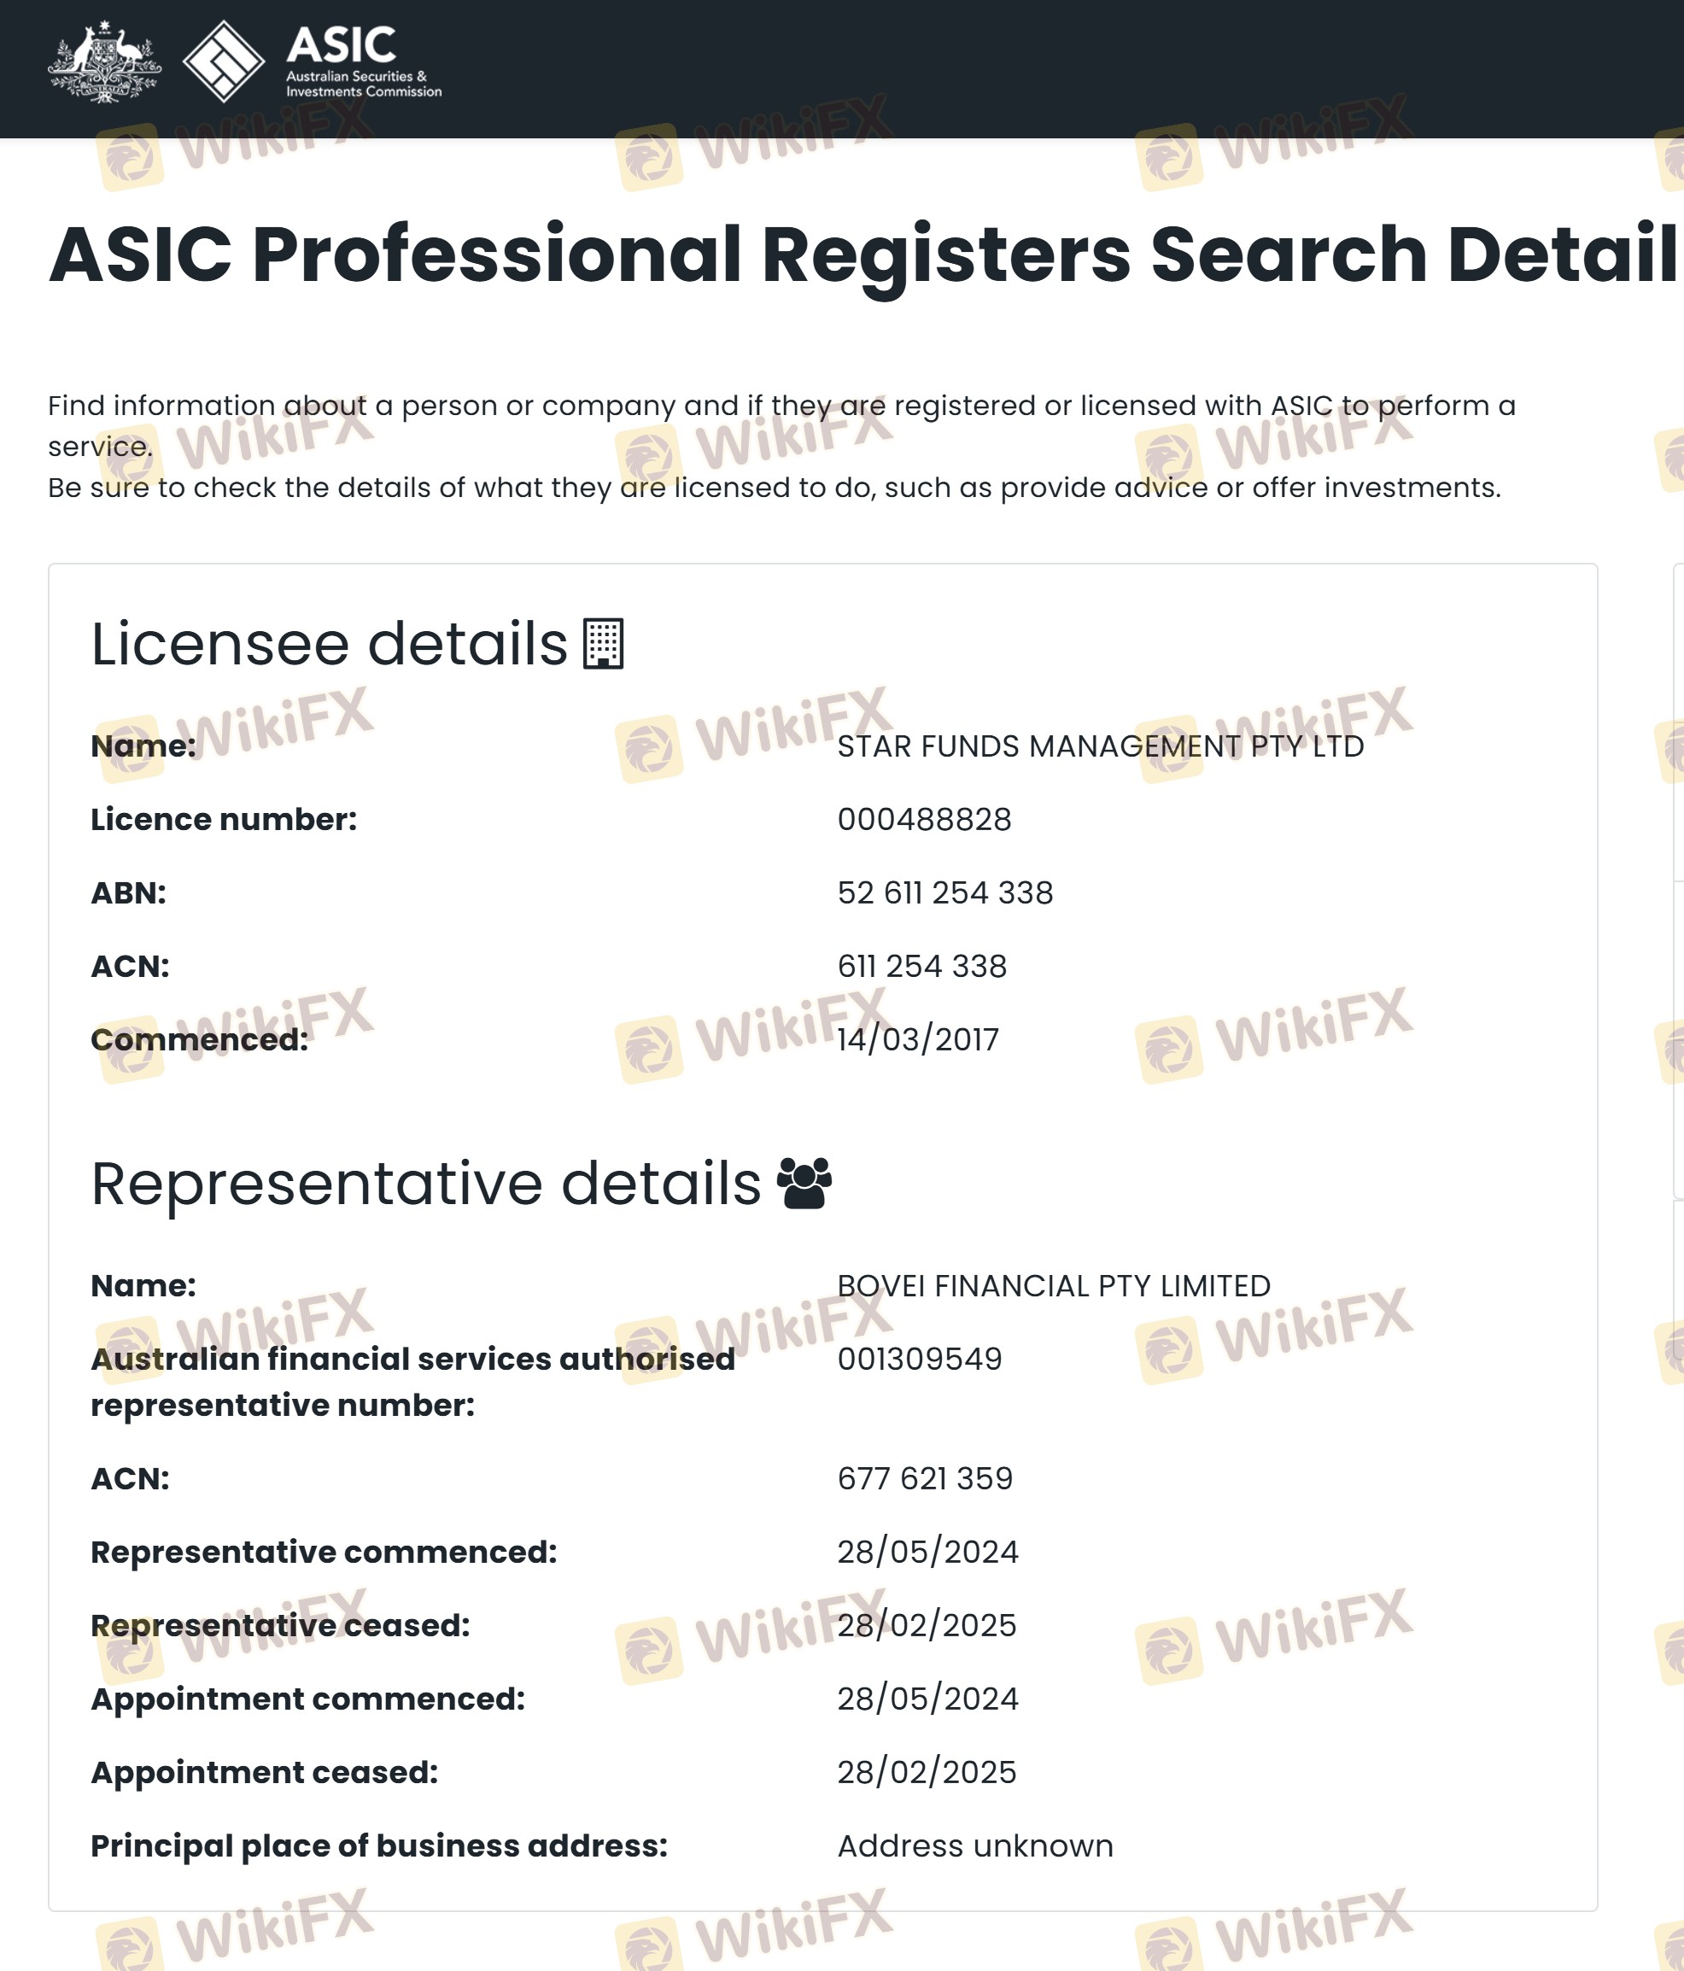Click the Principal place of business address label
The width and height of the screenshot is (1684, 1971).
tap(378, 1846)
